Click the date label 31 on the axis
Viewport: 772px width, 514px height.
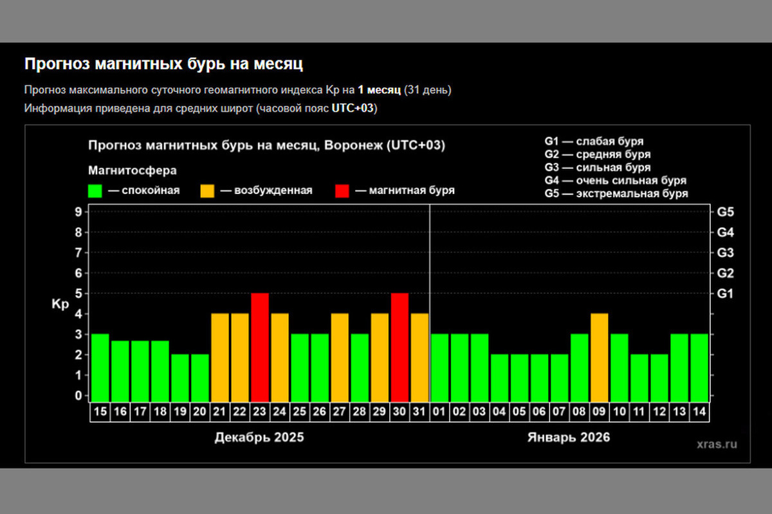(x=419, y=413)
